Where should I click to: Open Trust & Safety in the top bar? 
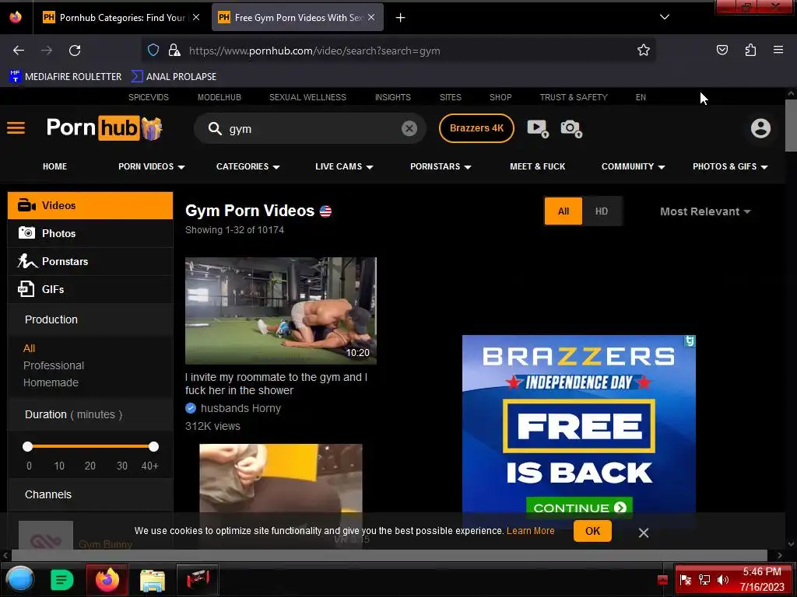pyautogui.click(x=574, y=97)
